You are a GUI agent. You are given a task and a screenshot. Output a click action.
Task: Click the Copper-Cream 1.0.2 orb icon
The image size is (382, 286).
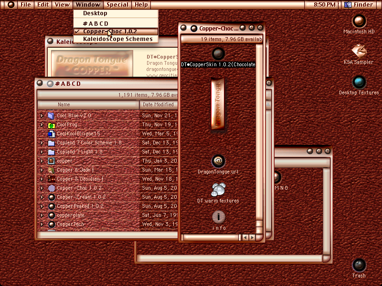pyautogui.click(x=51, y=197)
